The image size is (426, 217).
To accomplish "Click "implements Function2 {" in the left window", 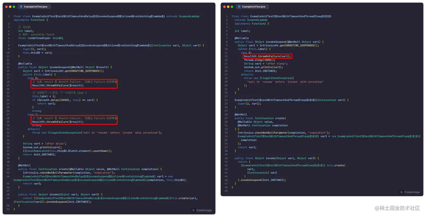I will point(31,20).
